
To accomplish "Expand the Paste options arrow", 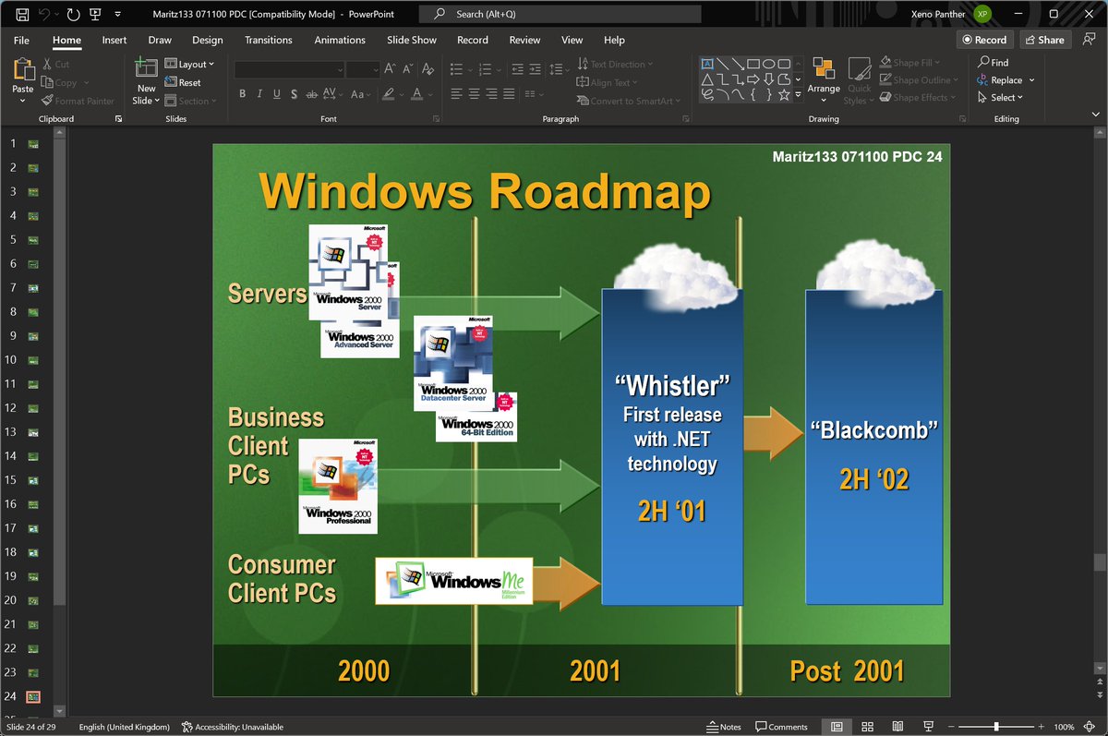I will tap(22, 100).
